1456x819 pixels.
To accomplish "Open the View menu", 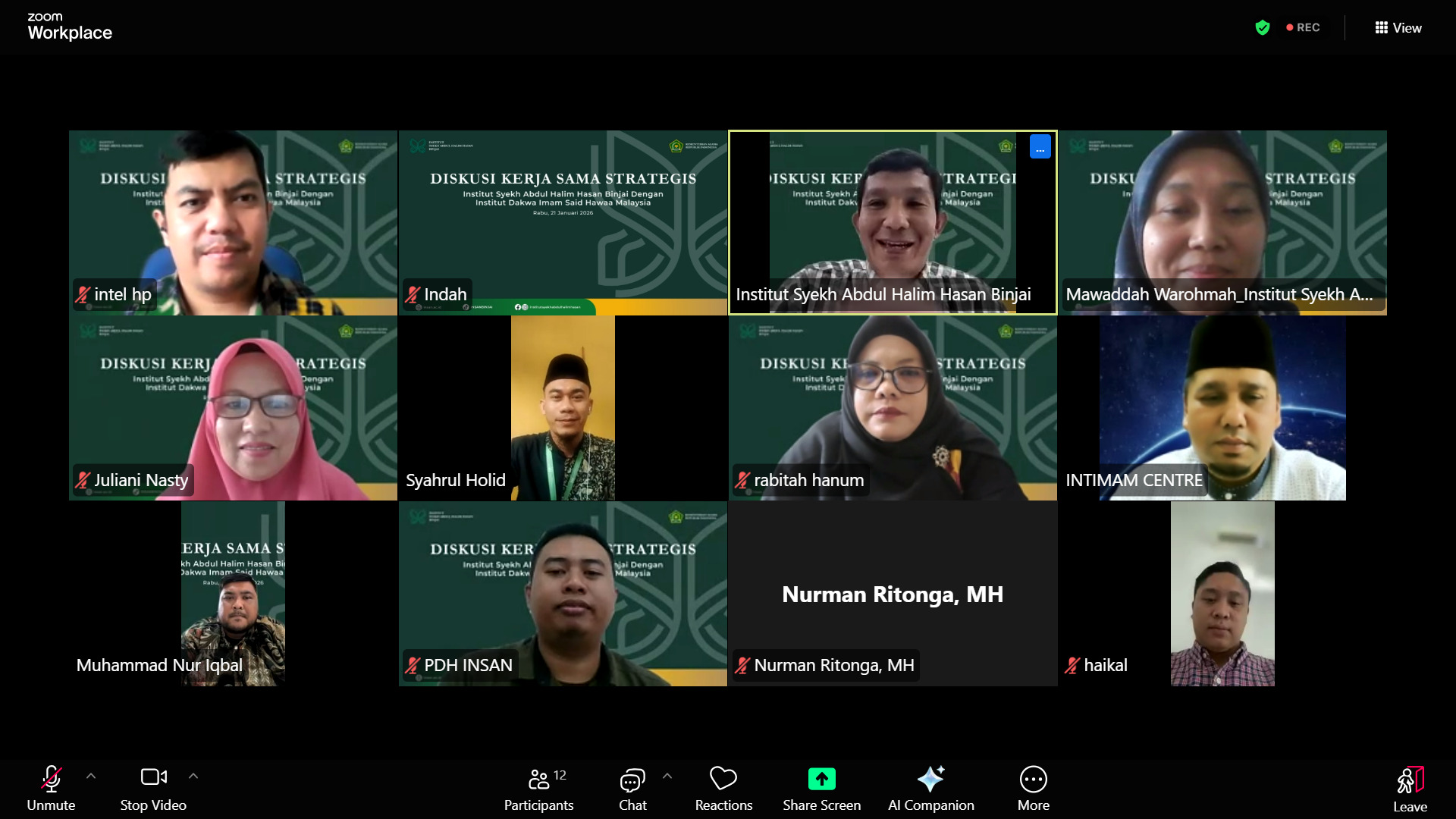I will (1398, 27).
